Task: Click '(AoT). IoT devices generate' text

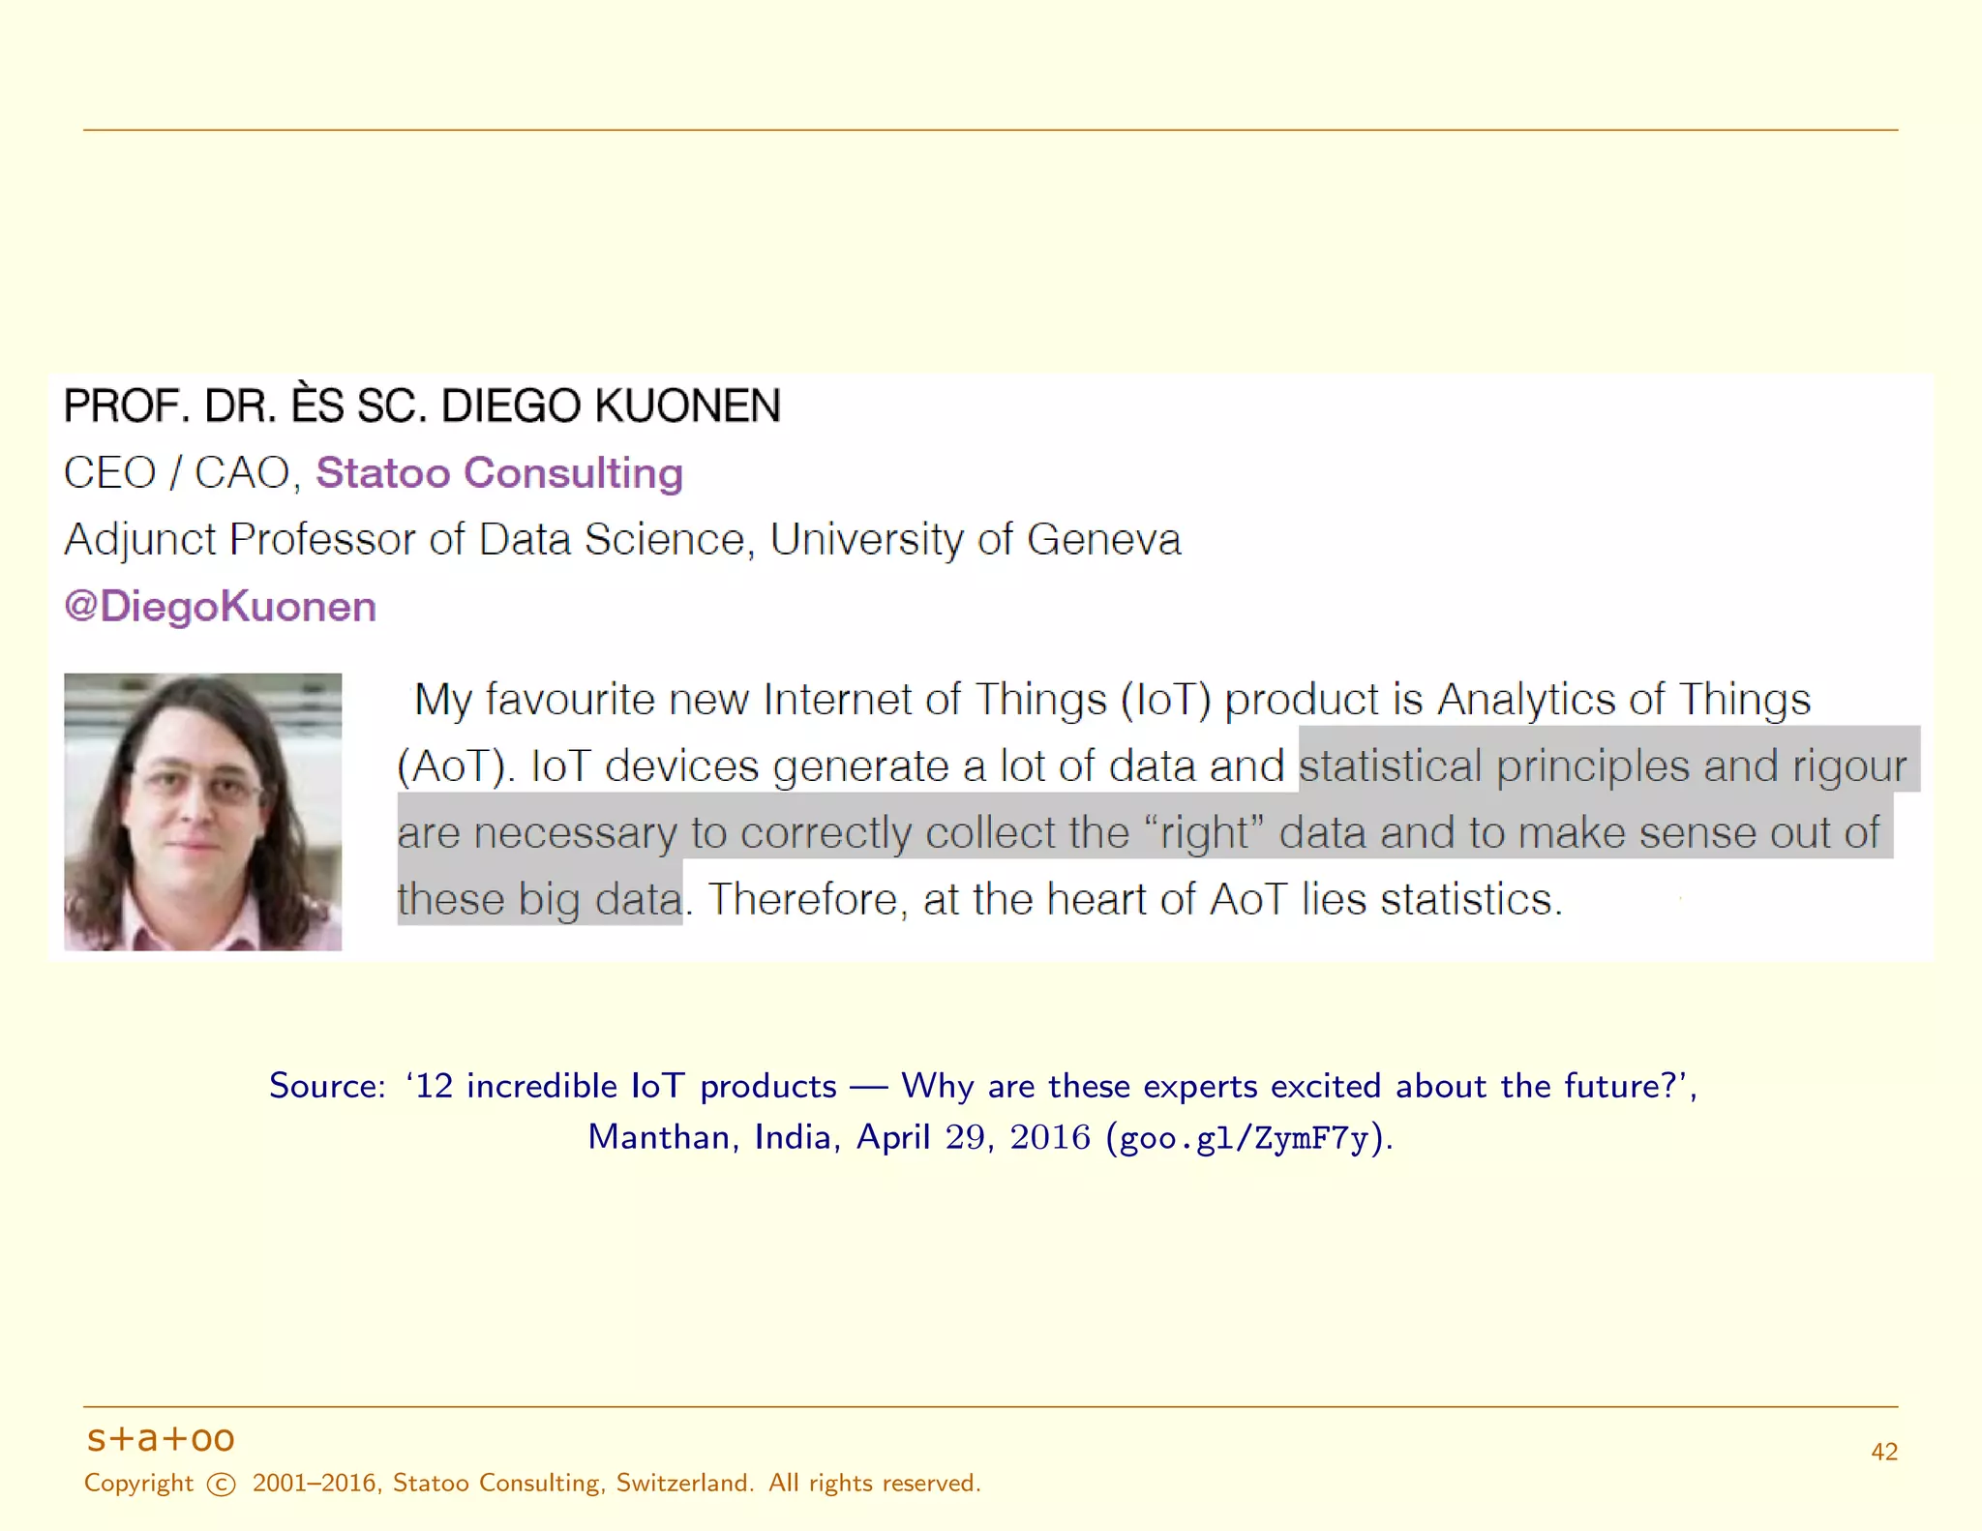Action: coord(674,766)
